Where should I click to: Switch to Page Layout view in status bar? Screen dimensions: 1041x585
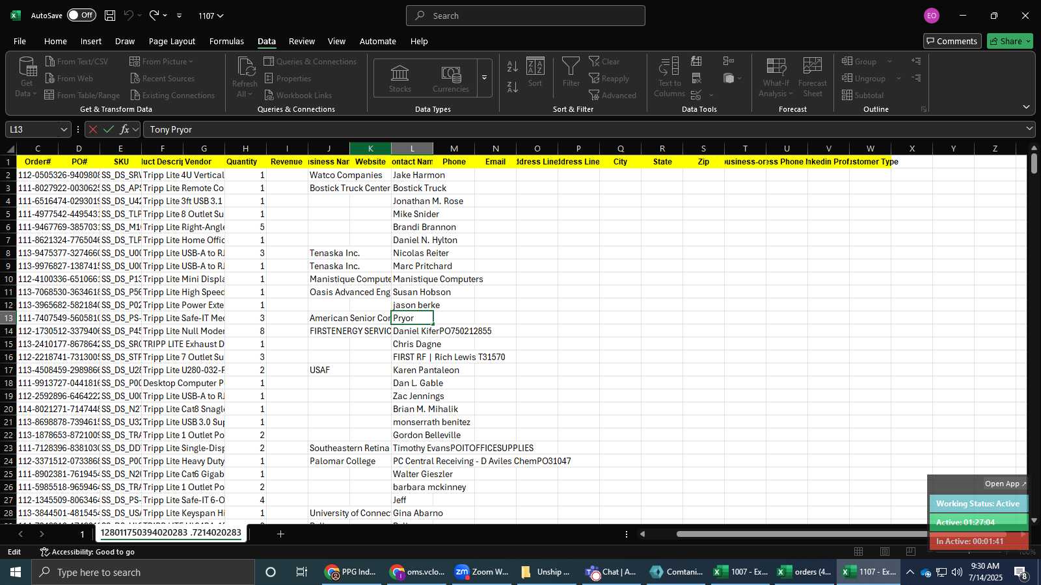(885, 552)
